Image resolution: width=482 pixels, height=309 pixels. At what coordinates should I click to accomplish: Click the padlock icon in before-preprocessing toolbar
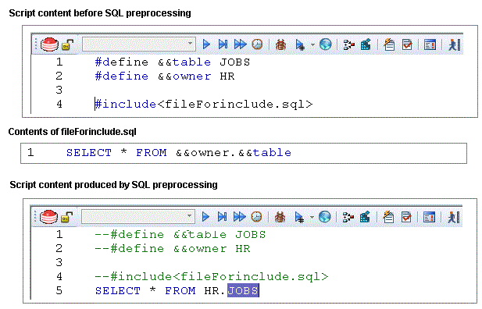[x=68, y=44]
